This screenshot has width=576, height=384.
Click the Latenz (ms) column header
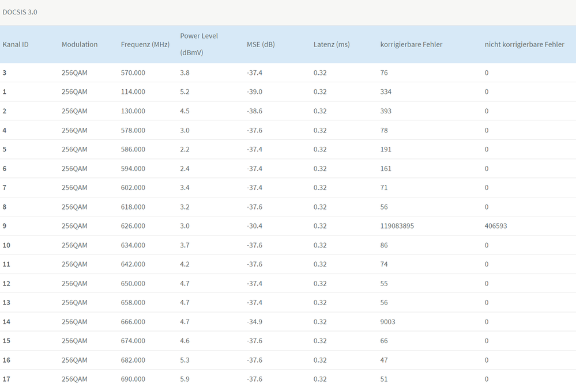(332, 44)
